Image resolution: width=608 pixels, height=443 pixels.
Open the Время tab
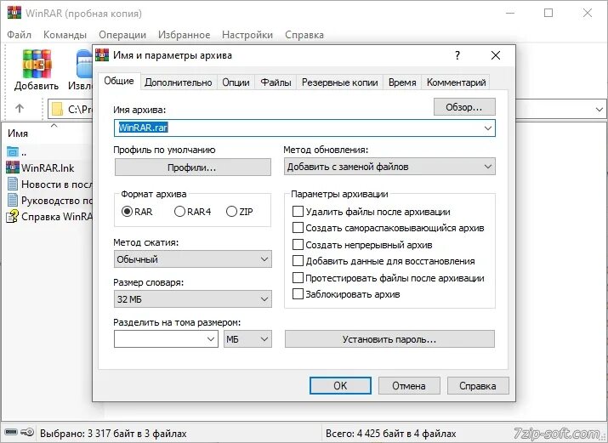click(402, 82)
